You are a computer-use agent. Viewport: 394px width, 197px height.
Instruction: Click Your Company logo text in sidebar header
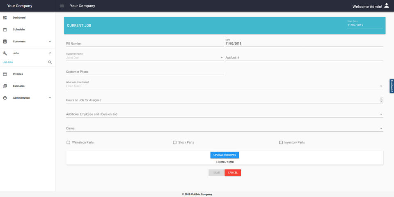(20, 6)
